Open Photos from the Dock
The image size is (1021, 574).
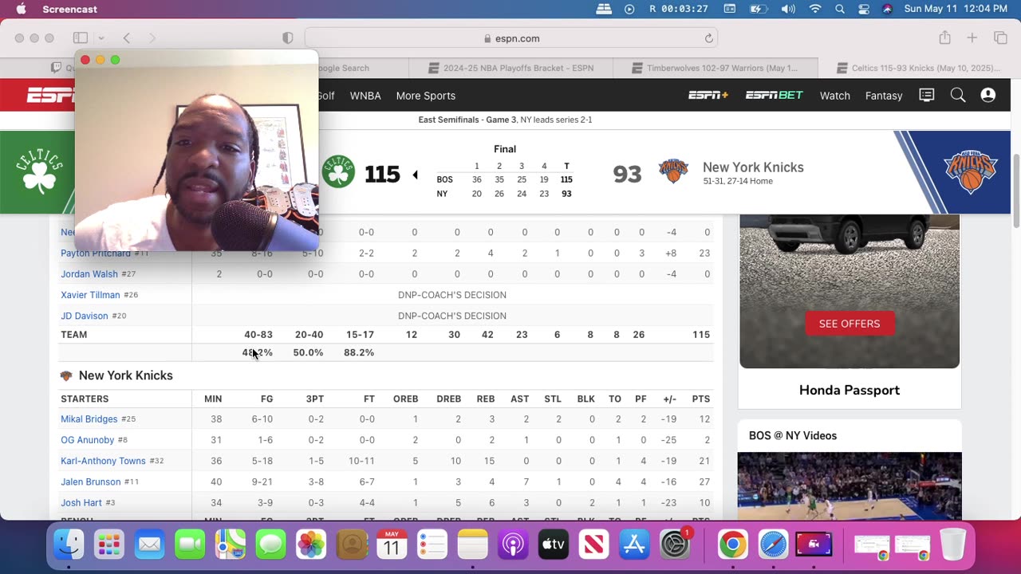point(311,545)
